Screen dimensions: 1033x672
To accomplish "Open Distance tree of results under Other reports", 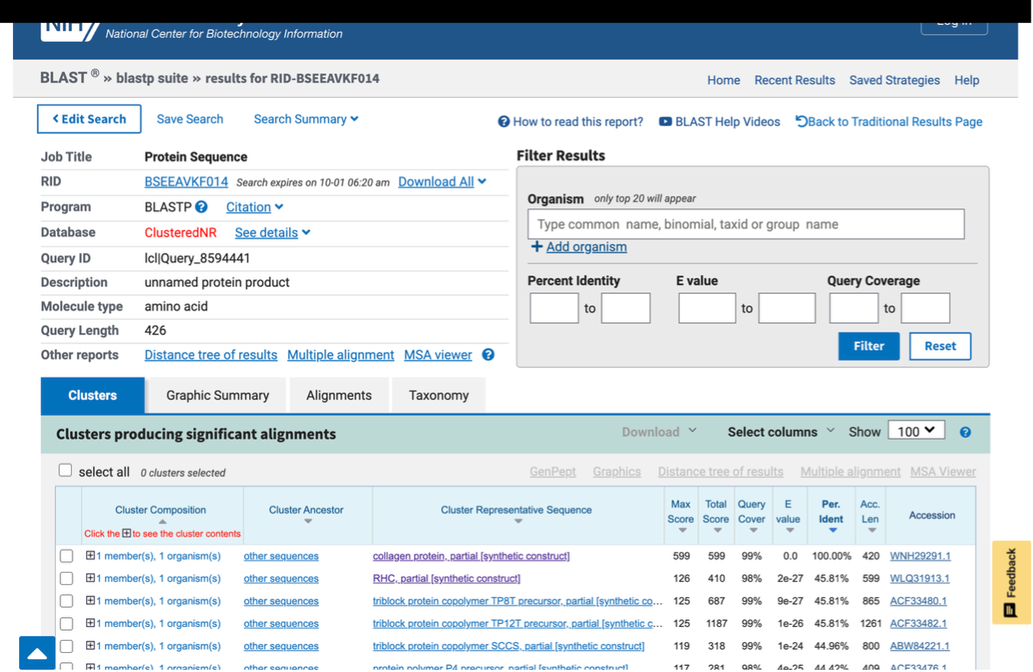I will 211,355.
